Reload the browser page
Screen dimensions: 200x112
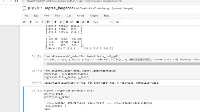coord(16,1)
